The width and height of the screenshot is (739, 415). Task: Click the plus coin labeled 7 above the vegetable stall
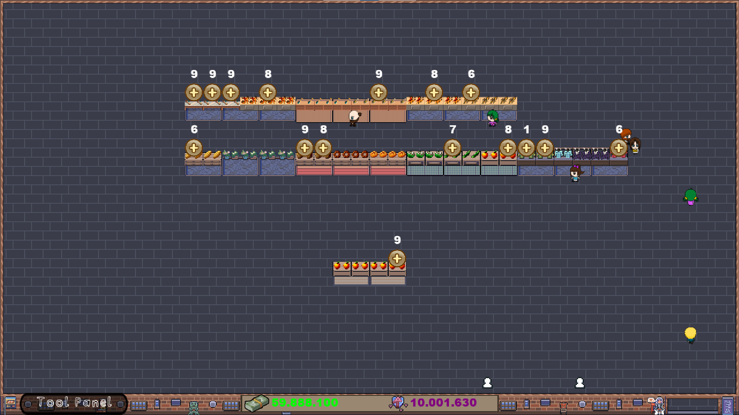point(453,147)
